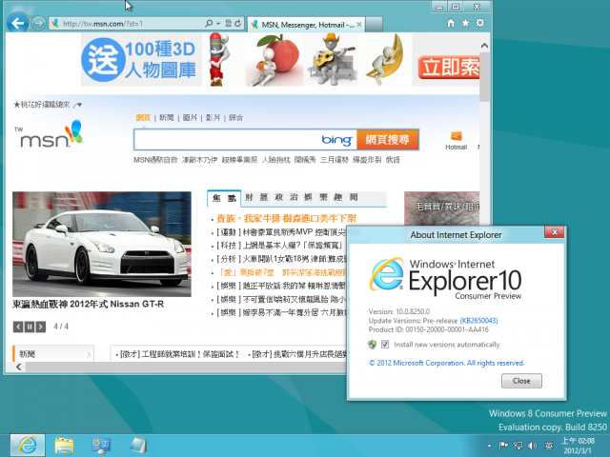This screenshot has height=457, width=610.
Task: Go to next slide in slideshow
Action: [40, 327]
